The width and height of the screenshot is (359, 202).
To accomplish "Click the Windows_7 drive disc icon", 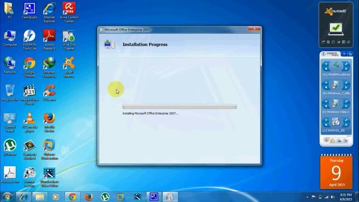I will (336, 85).
